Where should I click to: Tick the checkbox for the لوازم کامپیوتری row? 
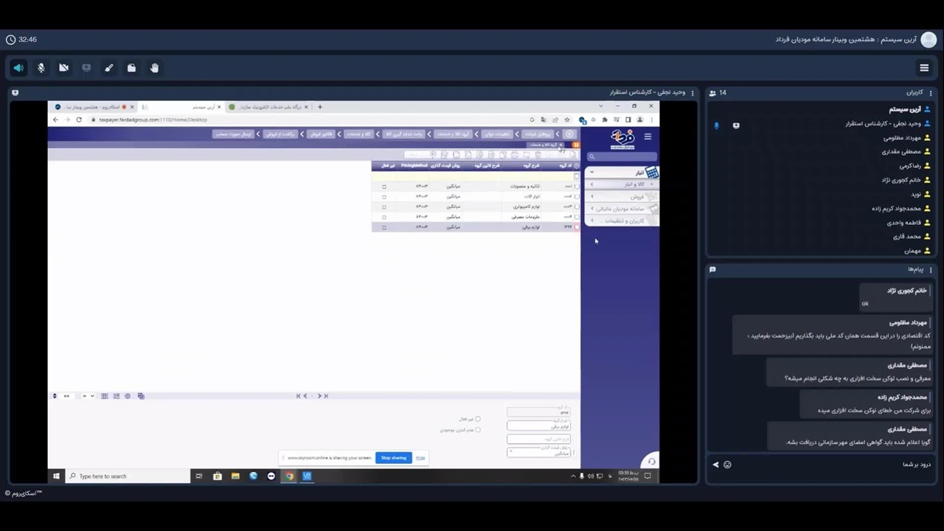pyautogui.click(x=576, y=206)
